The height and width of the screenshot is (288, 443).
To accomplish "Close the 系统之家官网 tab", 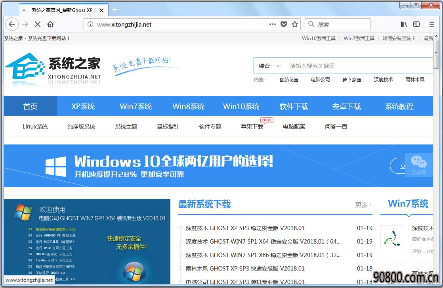I will point(101,10).
